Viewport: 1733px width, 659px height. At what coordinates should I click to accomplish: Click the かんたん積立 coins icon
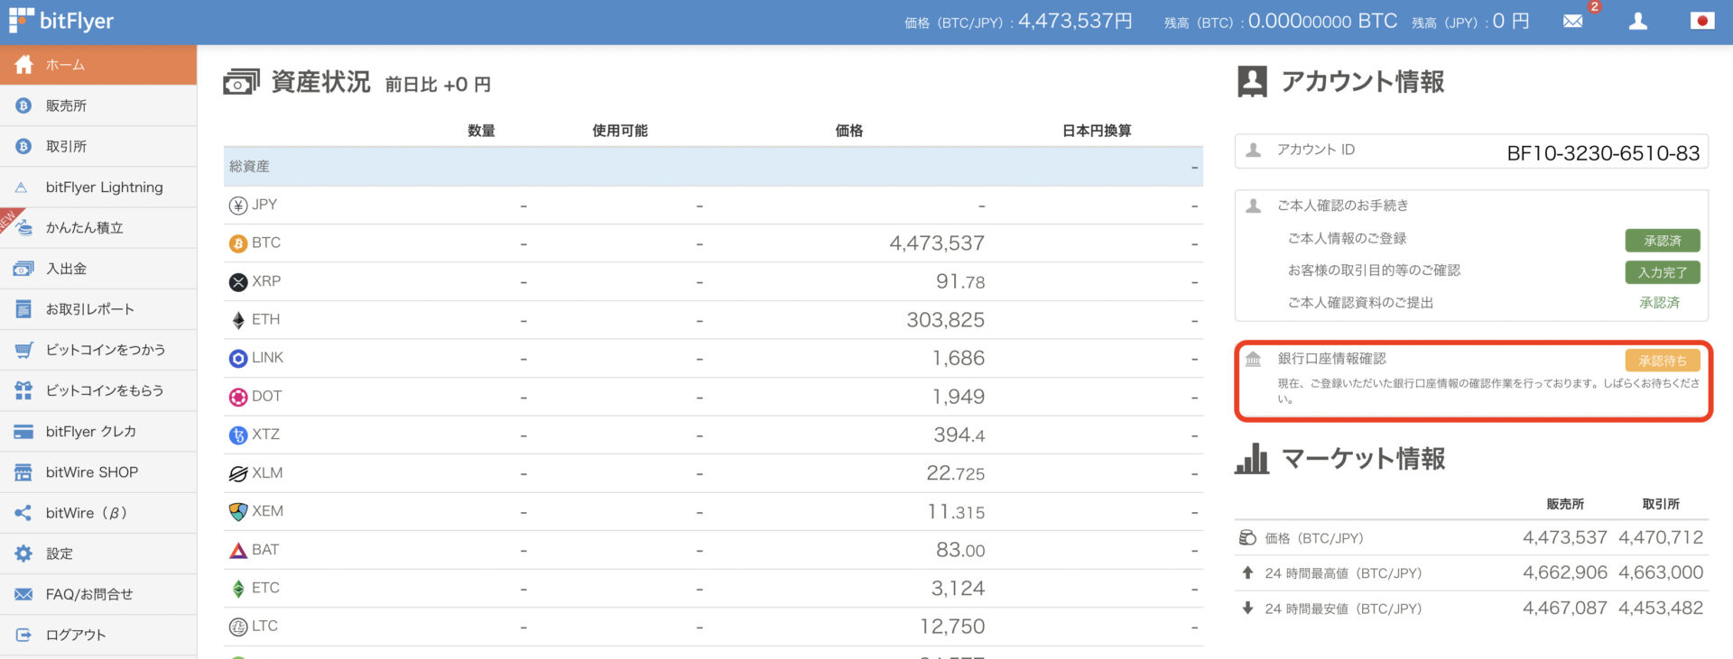[x=24, y=227]
